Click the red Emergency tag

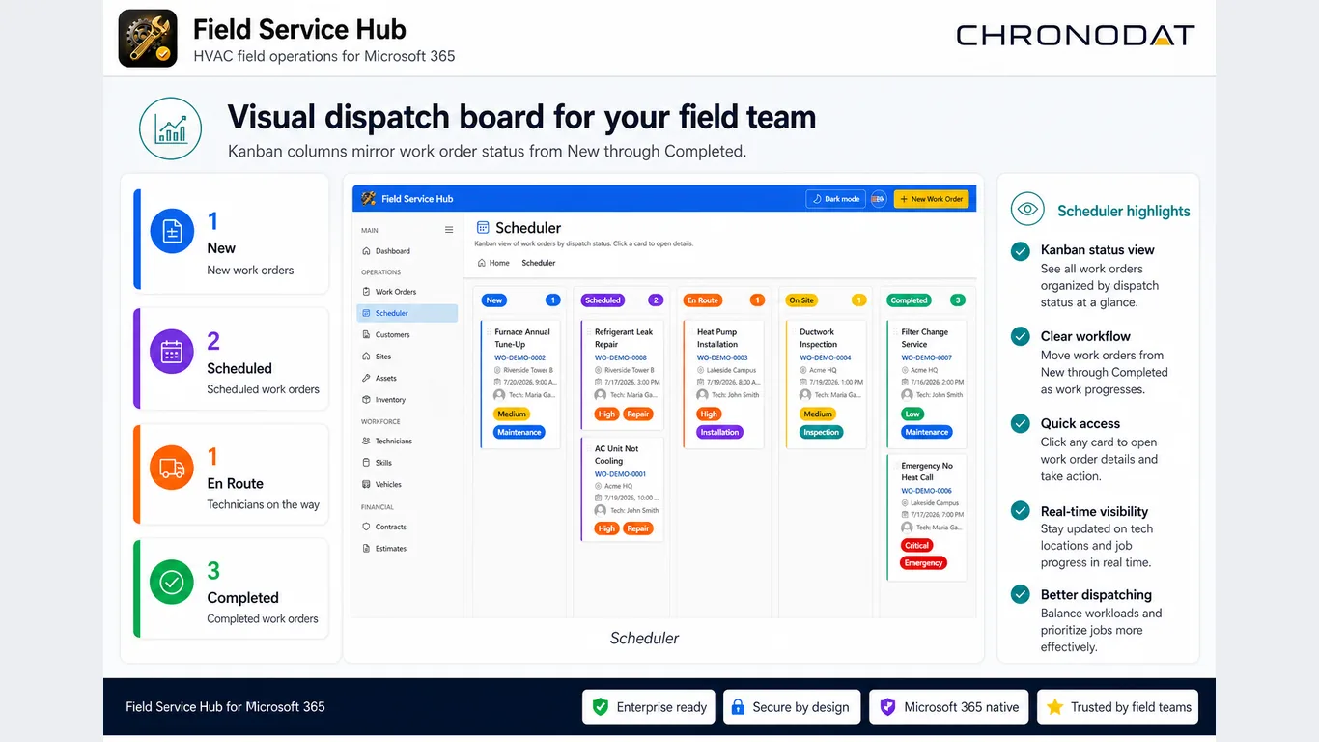pos(923,563)
